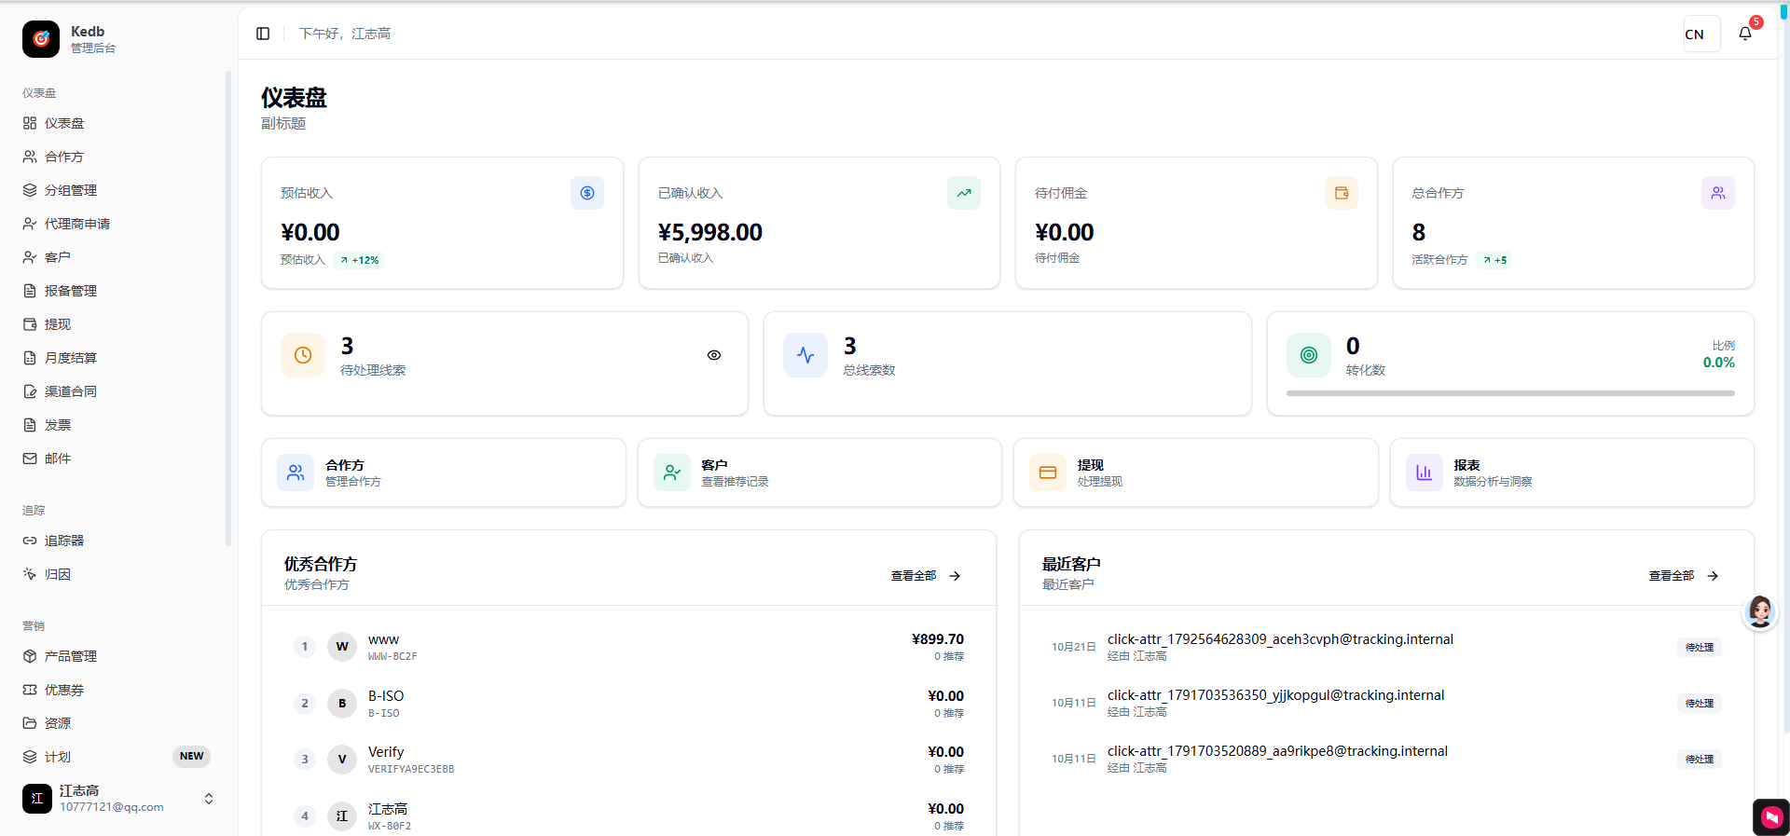
Task: Click the target icon beside 转化数
Action: [x=1309, y=355]
